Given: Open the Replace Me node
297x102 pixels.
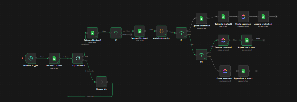Looking at the screenshot, I should pos(101,82).
